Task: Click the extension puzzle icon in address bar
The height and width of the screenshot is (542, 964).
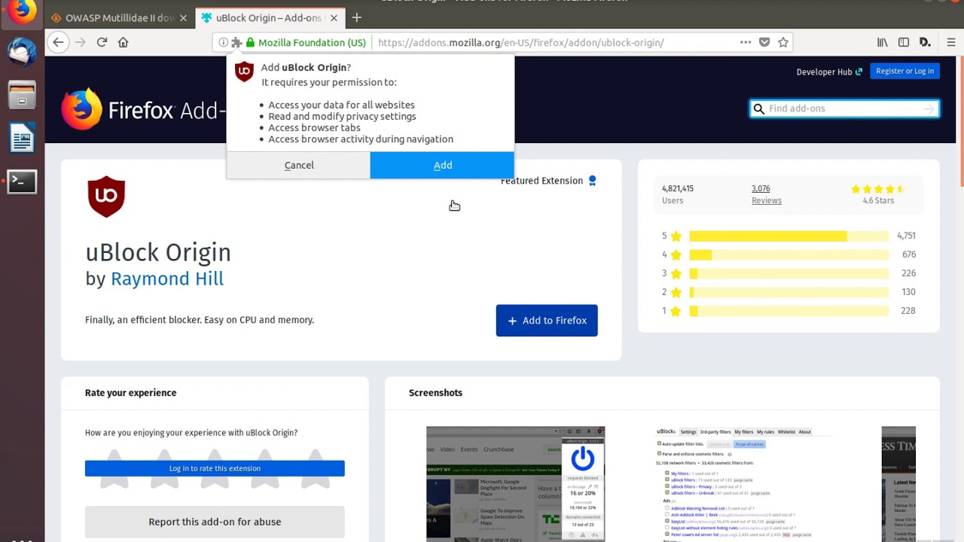Action: (x=236, y=43)
